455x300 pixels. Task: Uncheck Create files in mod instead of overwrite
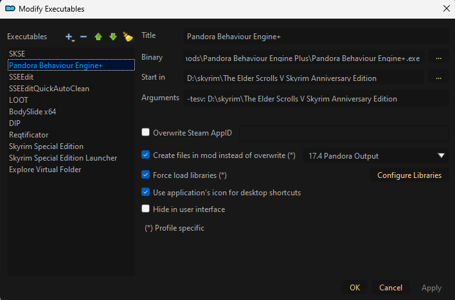[145, 155]
